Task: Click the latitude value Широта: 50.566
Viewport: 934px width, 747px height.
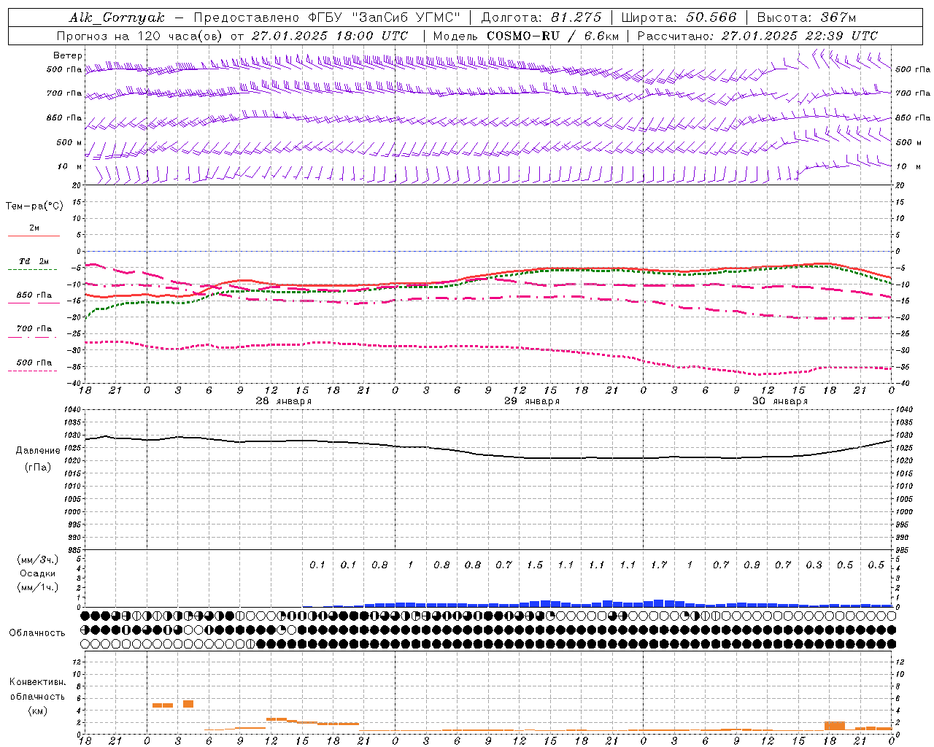Action: coord(679,18)
